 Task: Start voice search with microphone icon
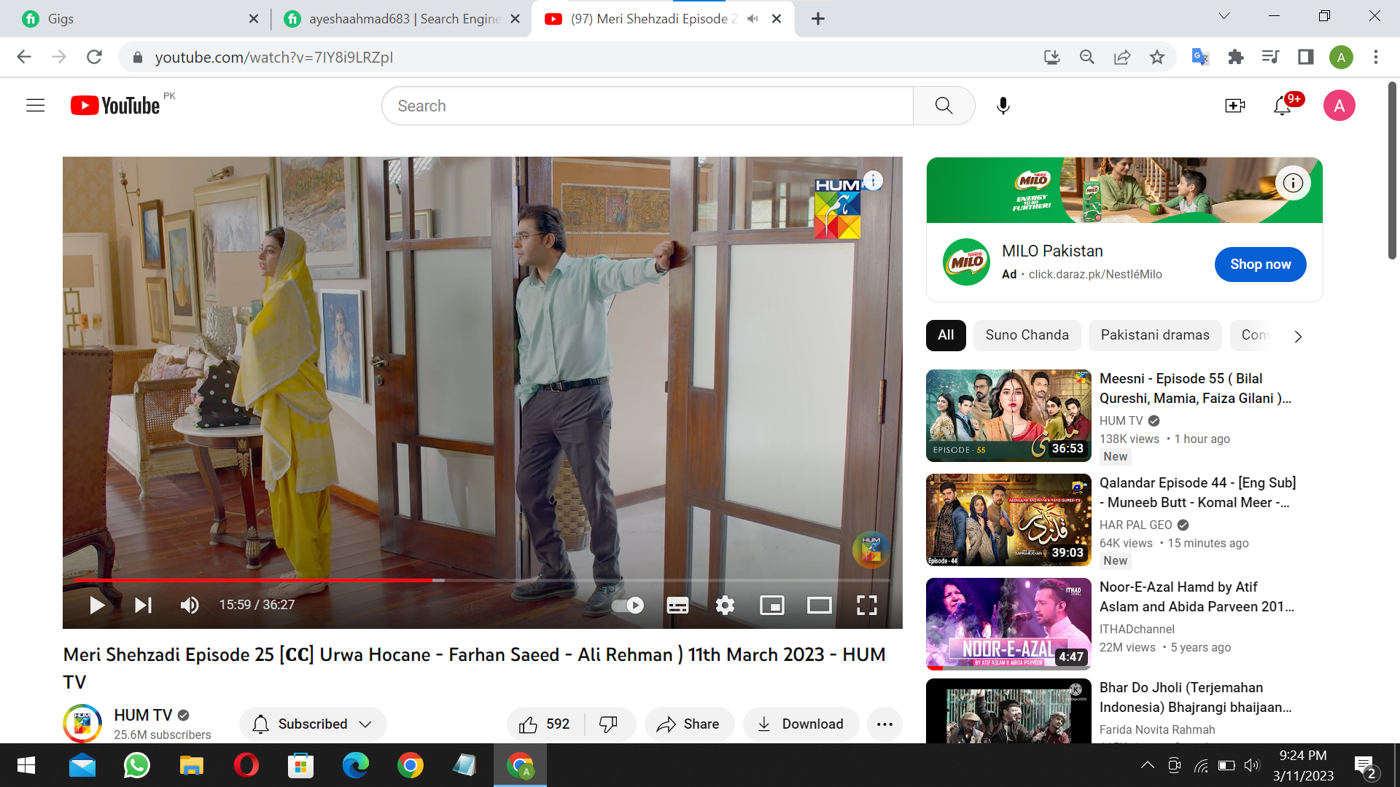point(1003,106)
